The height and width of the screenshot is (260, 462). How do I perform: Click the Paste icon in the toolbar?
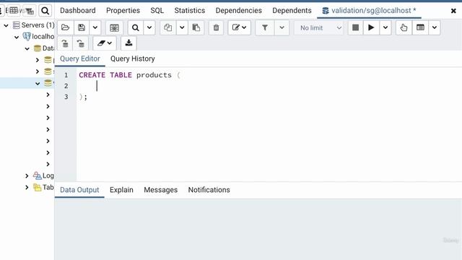pos(196,27)
